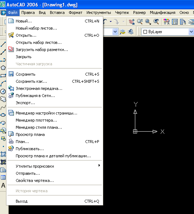The height and width of the screenshot is (214, 194).
Task: Select the Line tool in left toolbar
Action: 3,44
